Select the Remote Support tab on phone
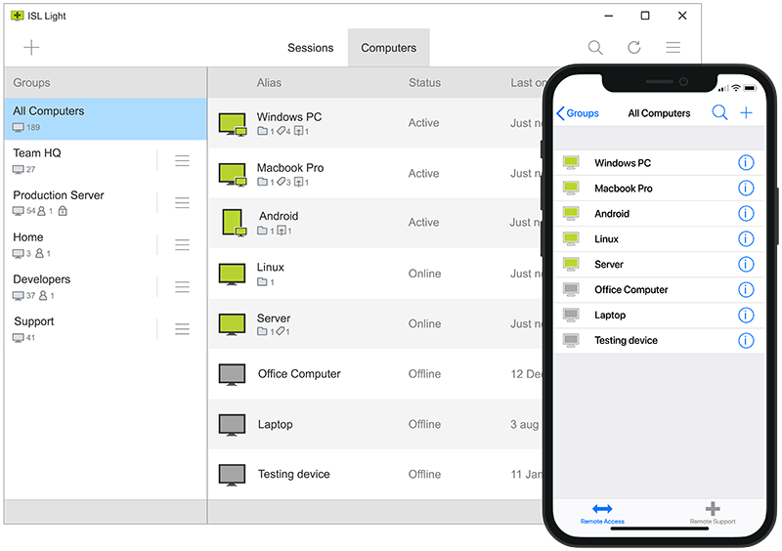This screenshot has height=551, width=782. (713, 514)
